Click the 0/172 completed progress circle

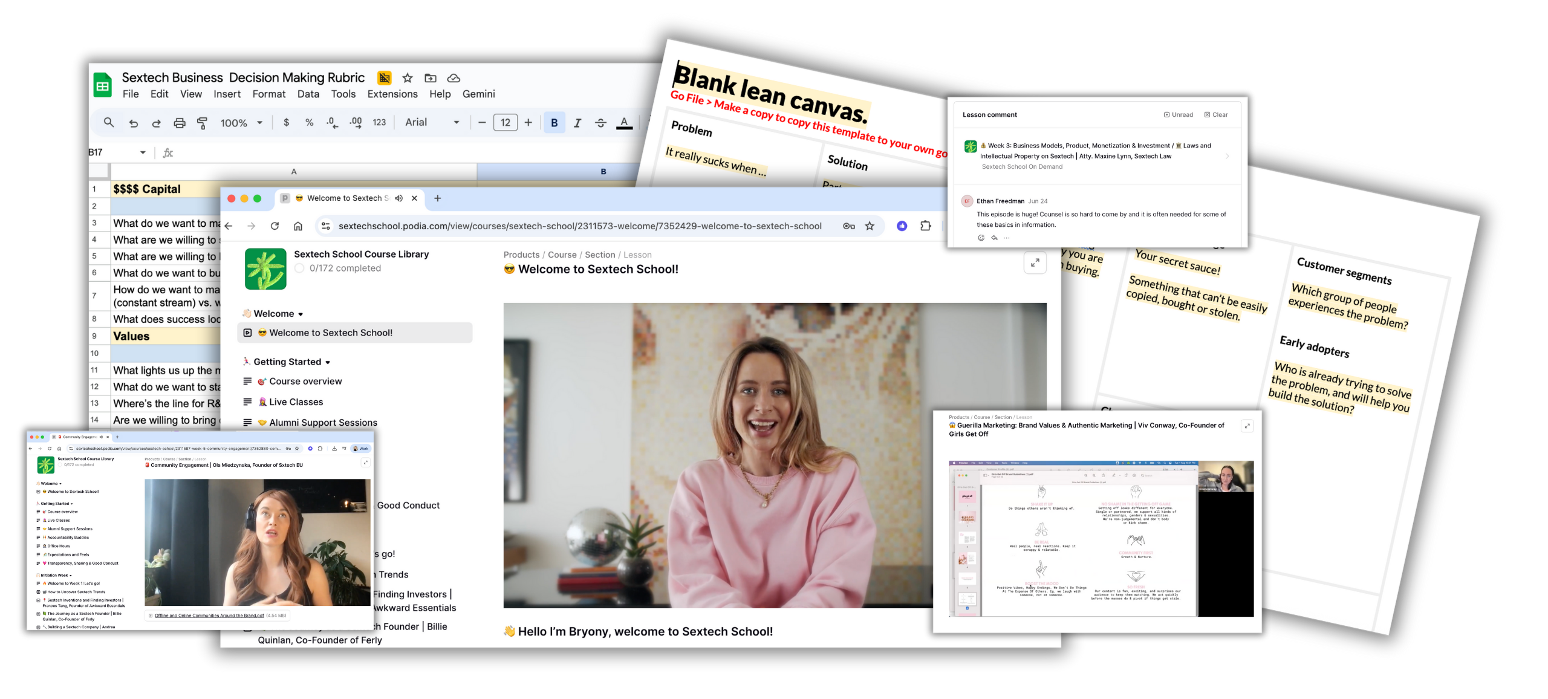tap(299, 268)
